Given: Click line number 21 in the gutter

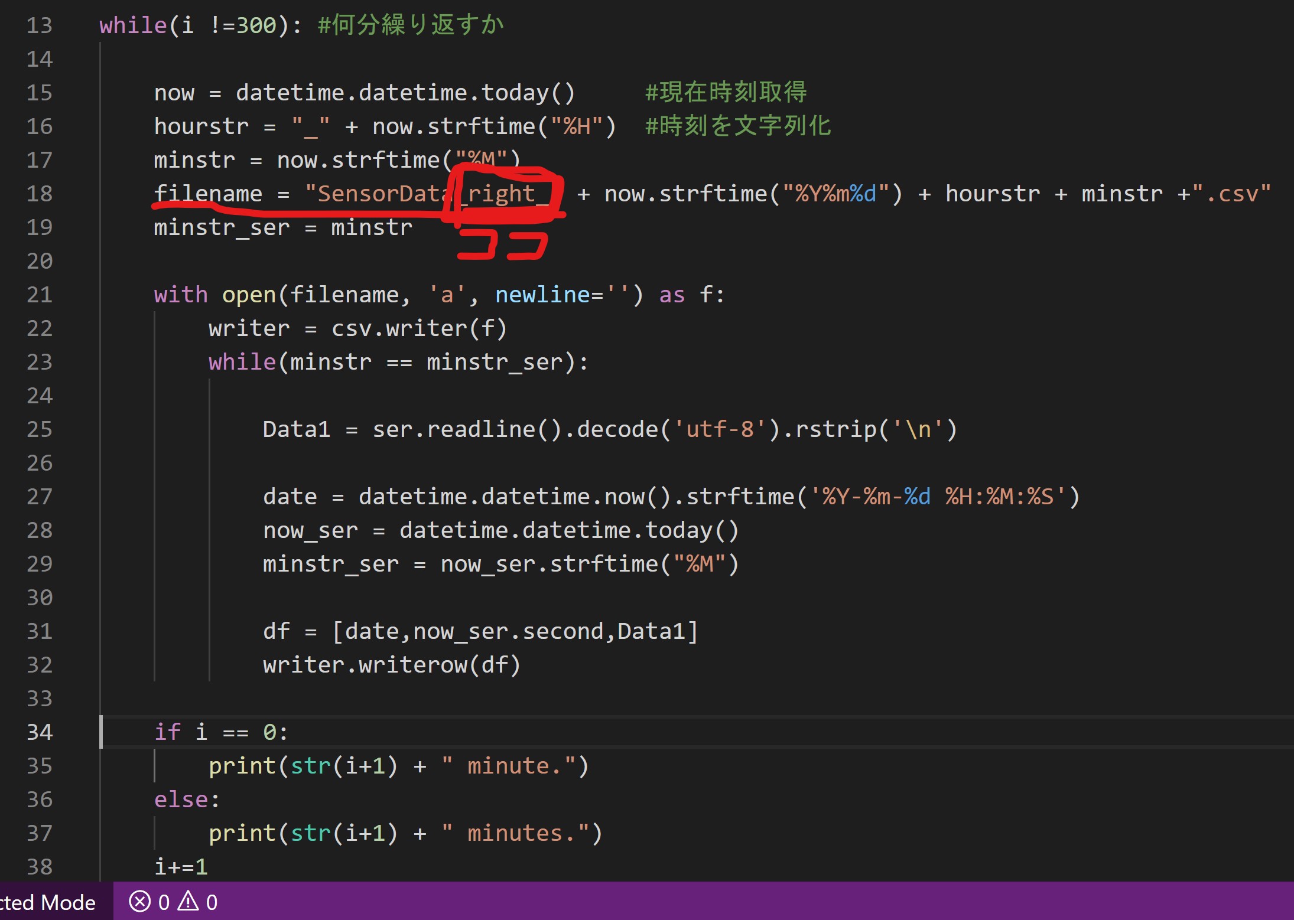Looking at the screenshot, I should [x=40, y=295].
